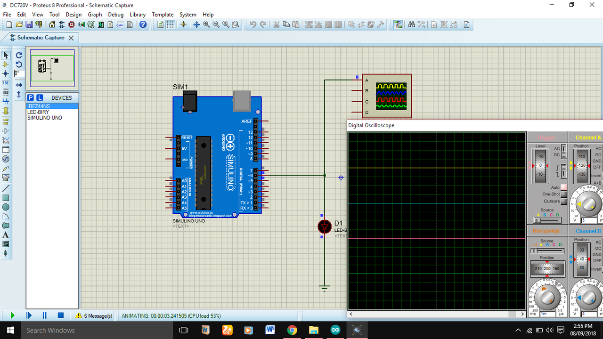603x339 pixels.
Task: Enable One-Shot trigger on oscilloscope
Action: [x=563, y=194]
